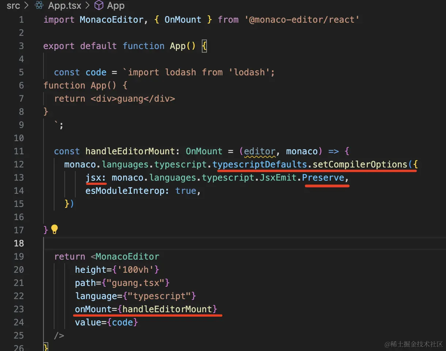Click the word MonacoEditor in import line
This screenshot has width=446, height=351.
point(111,19)
